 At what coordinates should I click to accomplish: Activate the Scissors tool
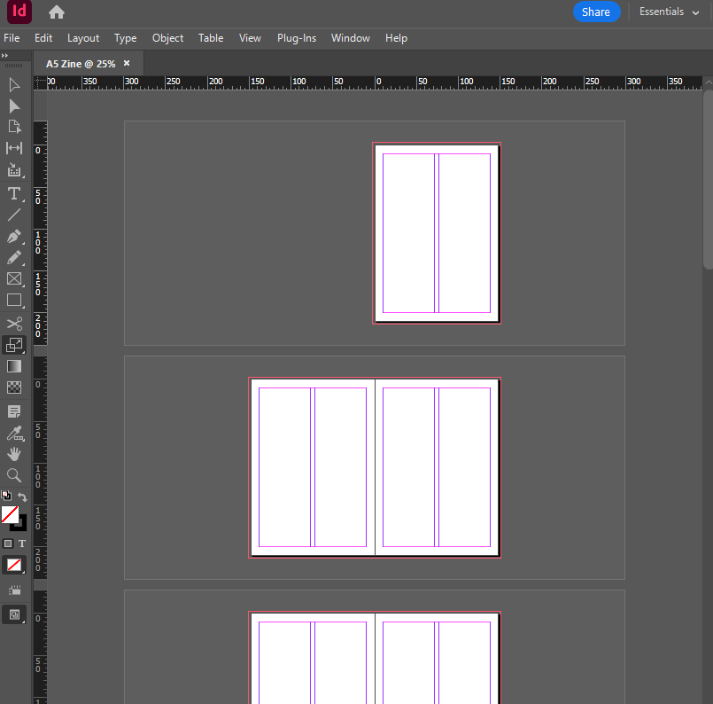(14, 324)
